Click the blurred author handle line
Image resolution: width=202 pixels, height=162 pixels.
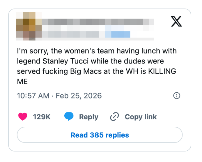[73, 35]
